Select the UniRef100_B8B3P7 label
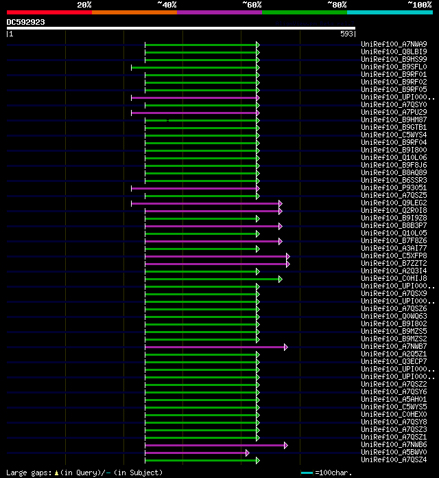Image resolution: width=439 pixels, height=478 pixels. pyautogui.click(x=394, y=225)
